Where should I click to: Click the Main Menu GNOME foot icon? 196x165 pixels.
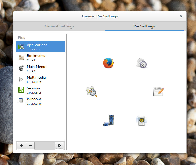tap(21, 68)
